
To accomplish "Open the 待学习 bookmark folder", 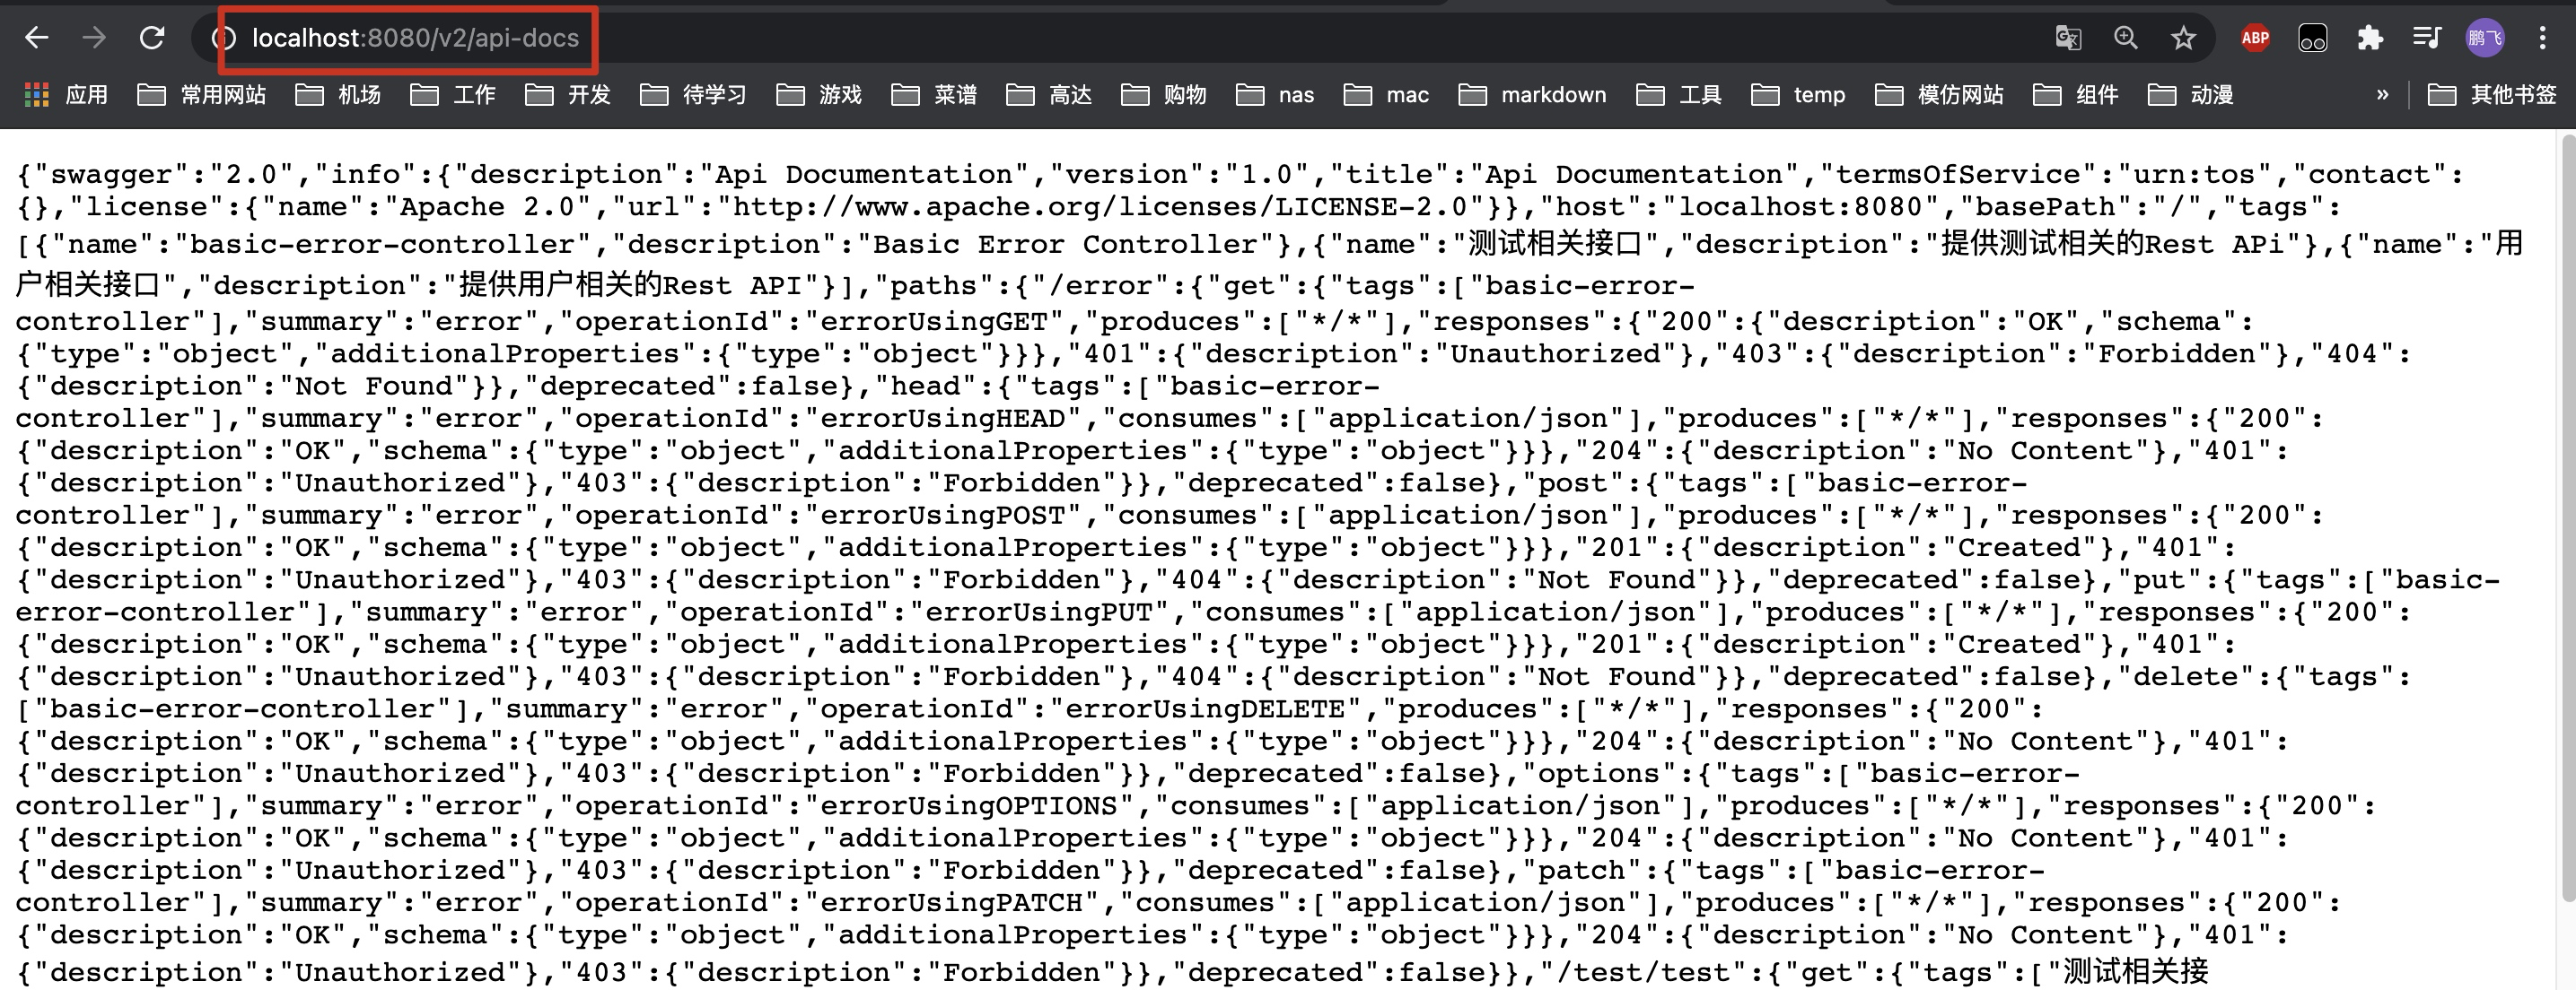I will (694, 95).
